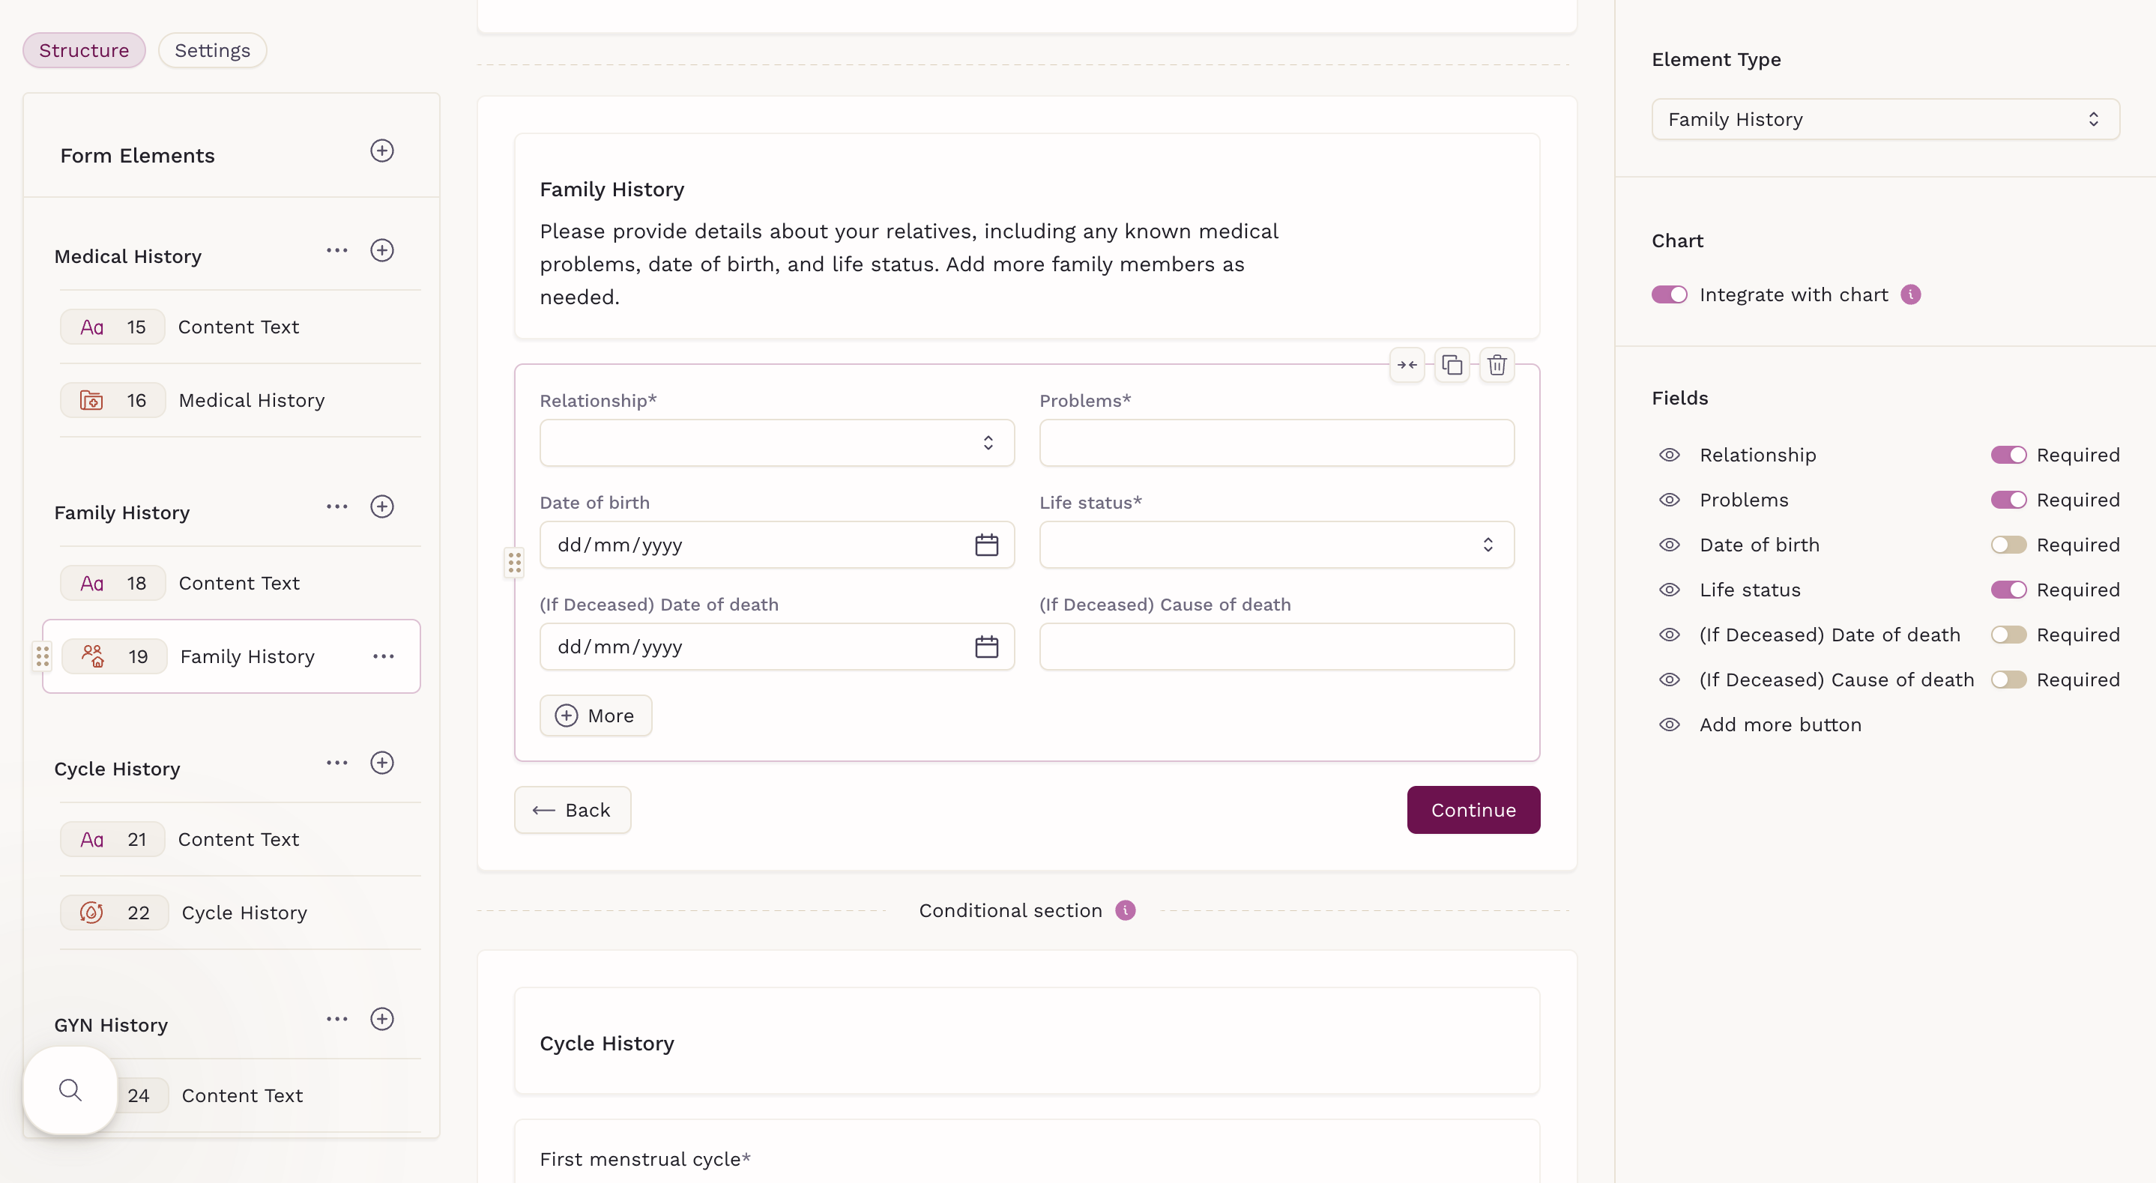Open the Relationship dropdown

pyautogui.click(x=776, y=443)
